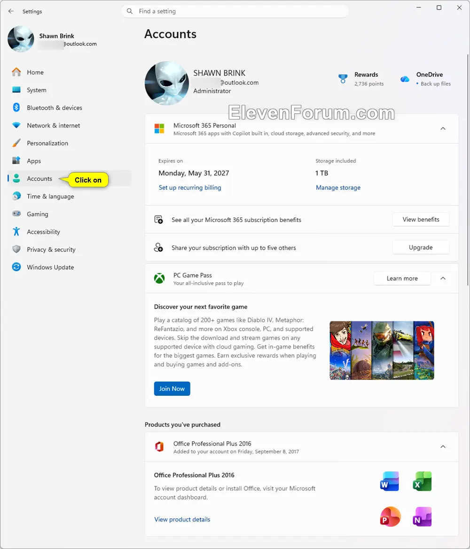Click the Word app icon

(389, 481)
